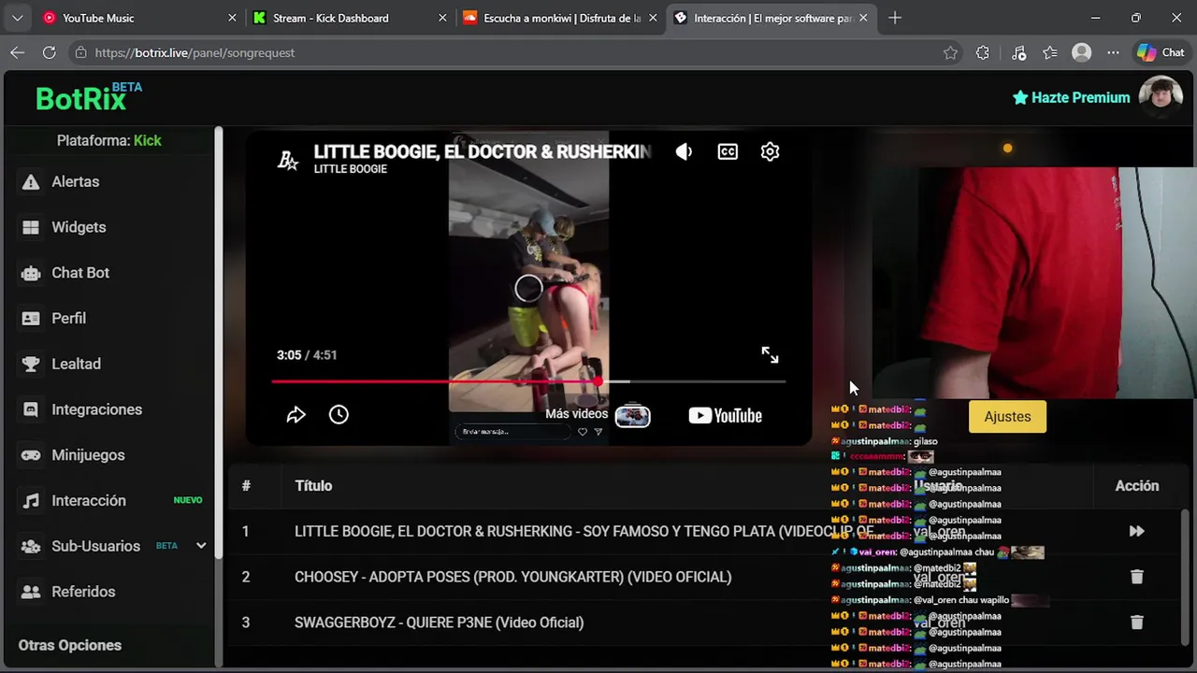Select the SWAGGERBOYZ - QUIERE P3NE title

point(439,623)
